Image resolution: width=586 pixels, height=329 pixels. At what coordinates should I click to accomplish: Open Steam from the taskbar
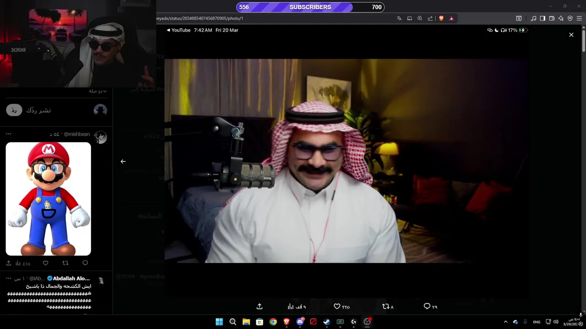coord(327,322)
